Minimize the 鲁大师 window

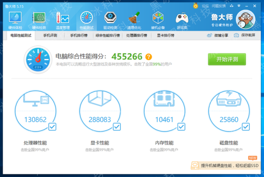click(247, 6)
